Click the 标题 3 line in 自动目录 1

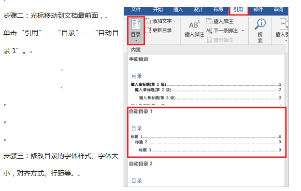pos(210,150)
